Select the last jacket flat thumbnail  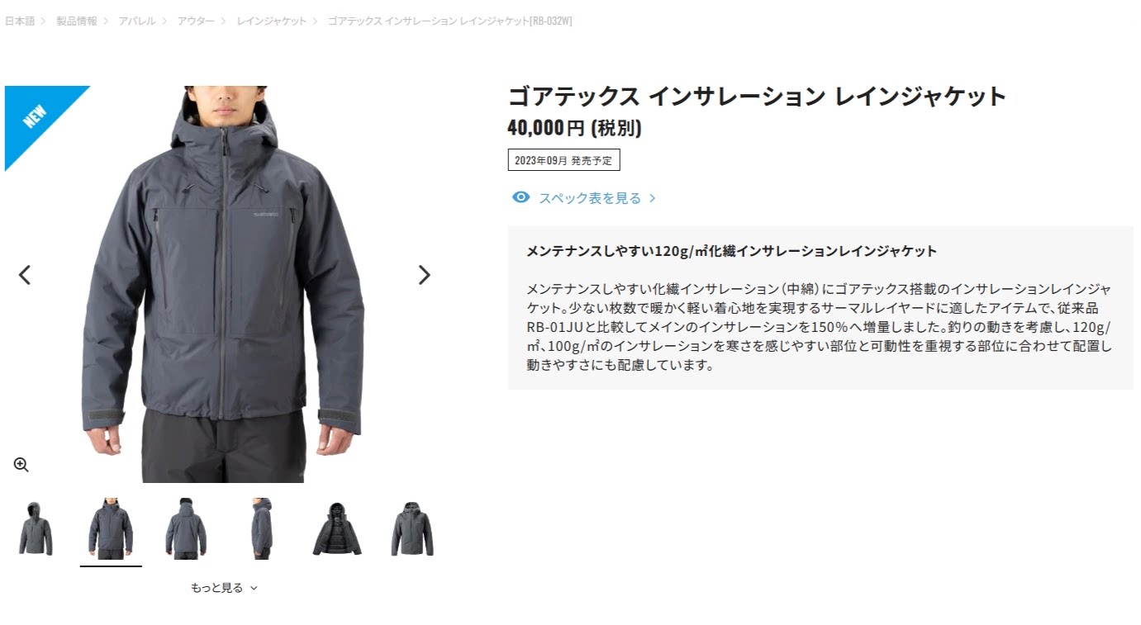pyautogui.click(x=411, y=528)
